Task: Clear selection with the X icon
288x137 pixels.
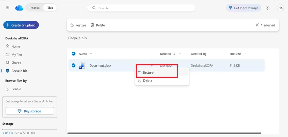Action: (257, 25)
